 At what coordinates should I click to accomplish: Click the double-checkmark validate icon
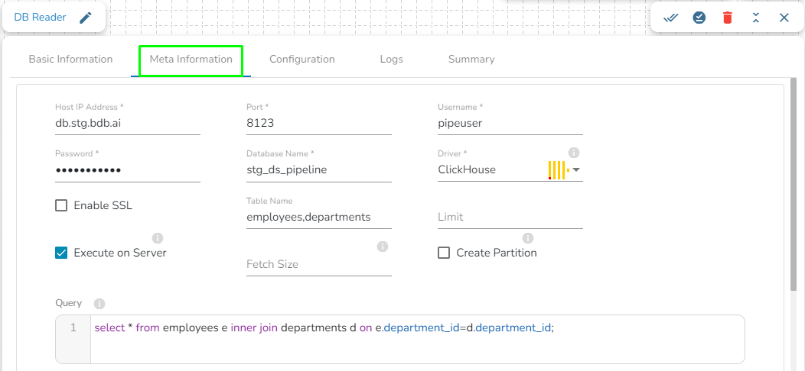tap(671, 18)
